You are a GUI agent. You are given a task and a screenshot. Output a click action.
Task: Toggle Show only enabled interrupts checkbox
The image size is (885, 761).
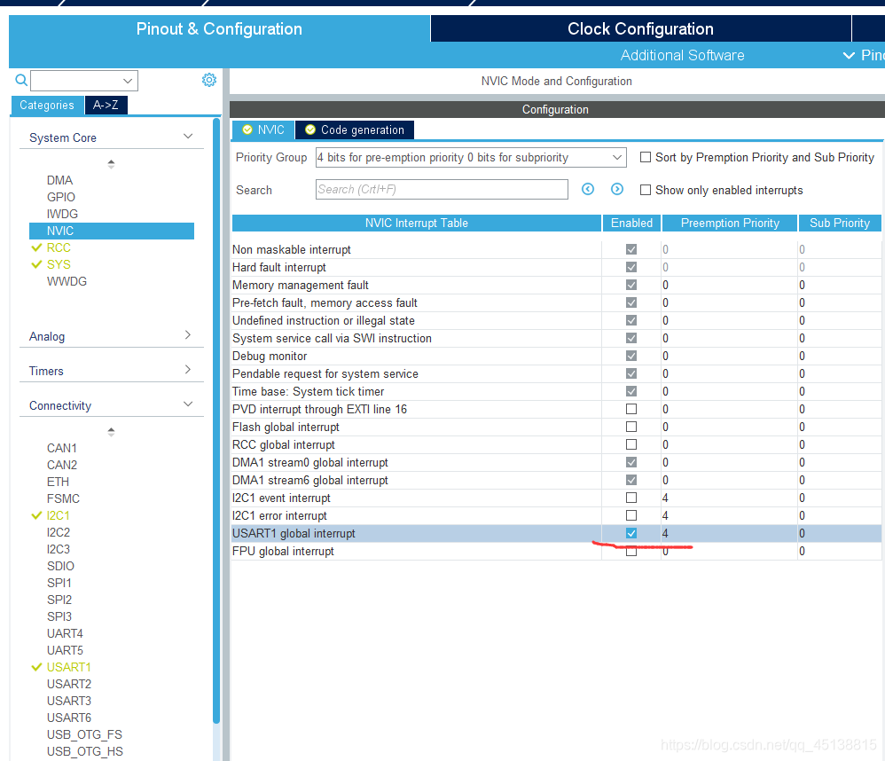pos(645,190)
